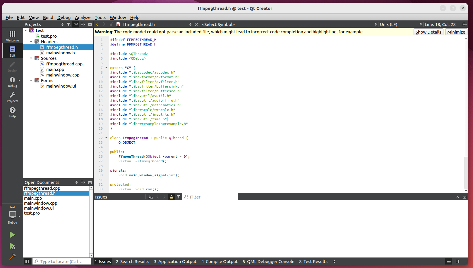Collapse the Forms folder
Screen dimensions: 473x268
[x=31, y=81]
